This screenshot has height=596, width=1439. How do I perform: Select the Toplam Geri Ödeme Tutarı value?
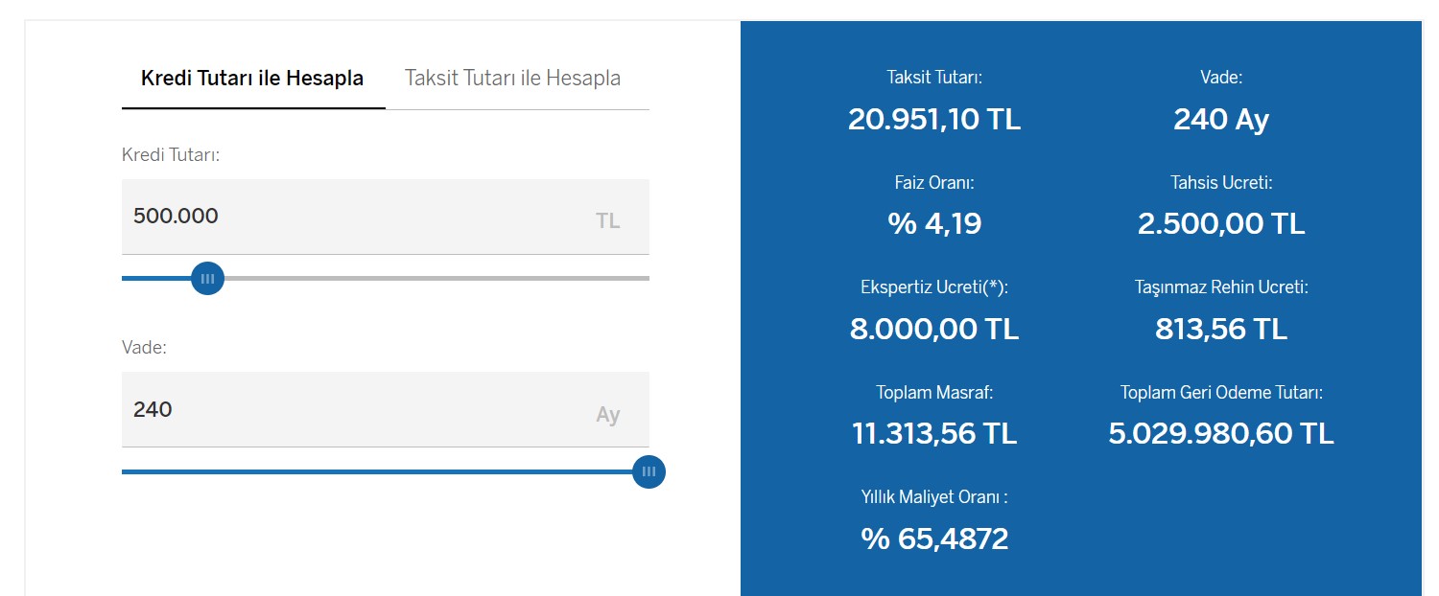pos(1221,433)
